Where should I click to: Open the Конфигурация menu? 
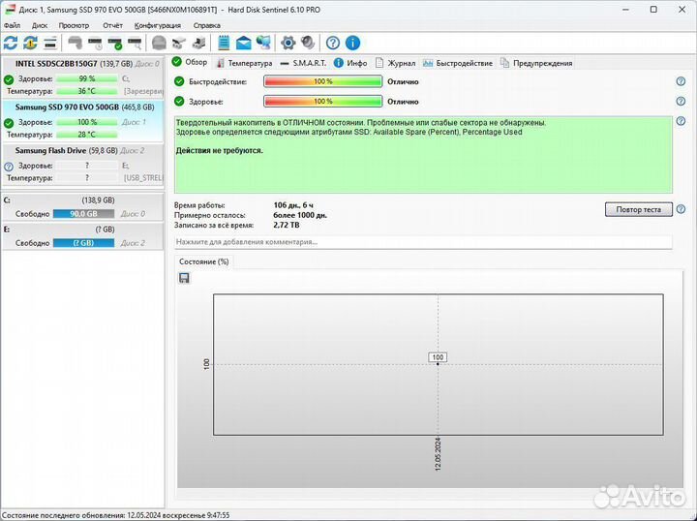point(158,25)
